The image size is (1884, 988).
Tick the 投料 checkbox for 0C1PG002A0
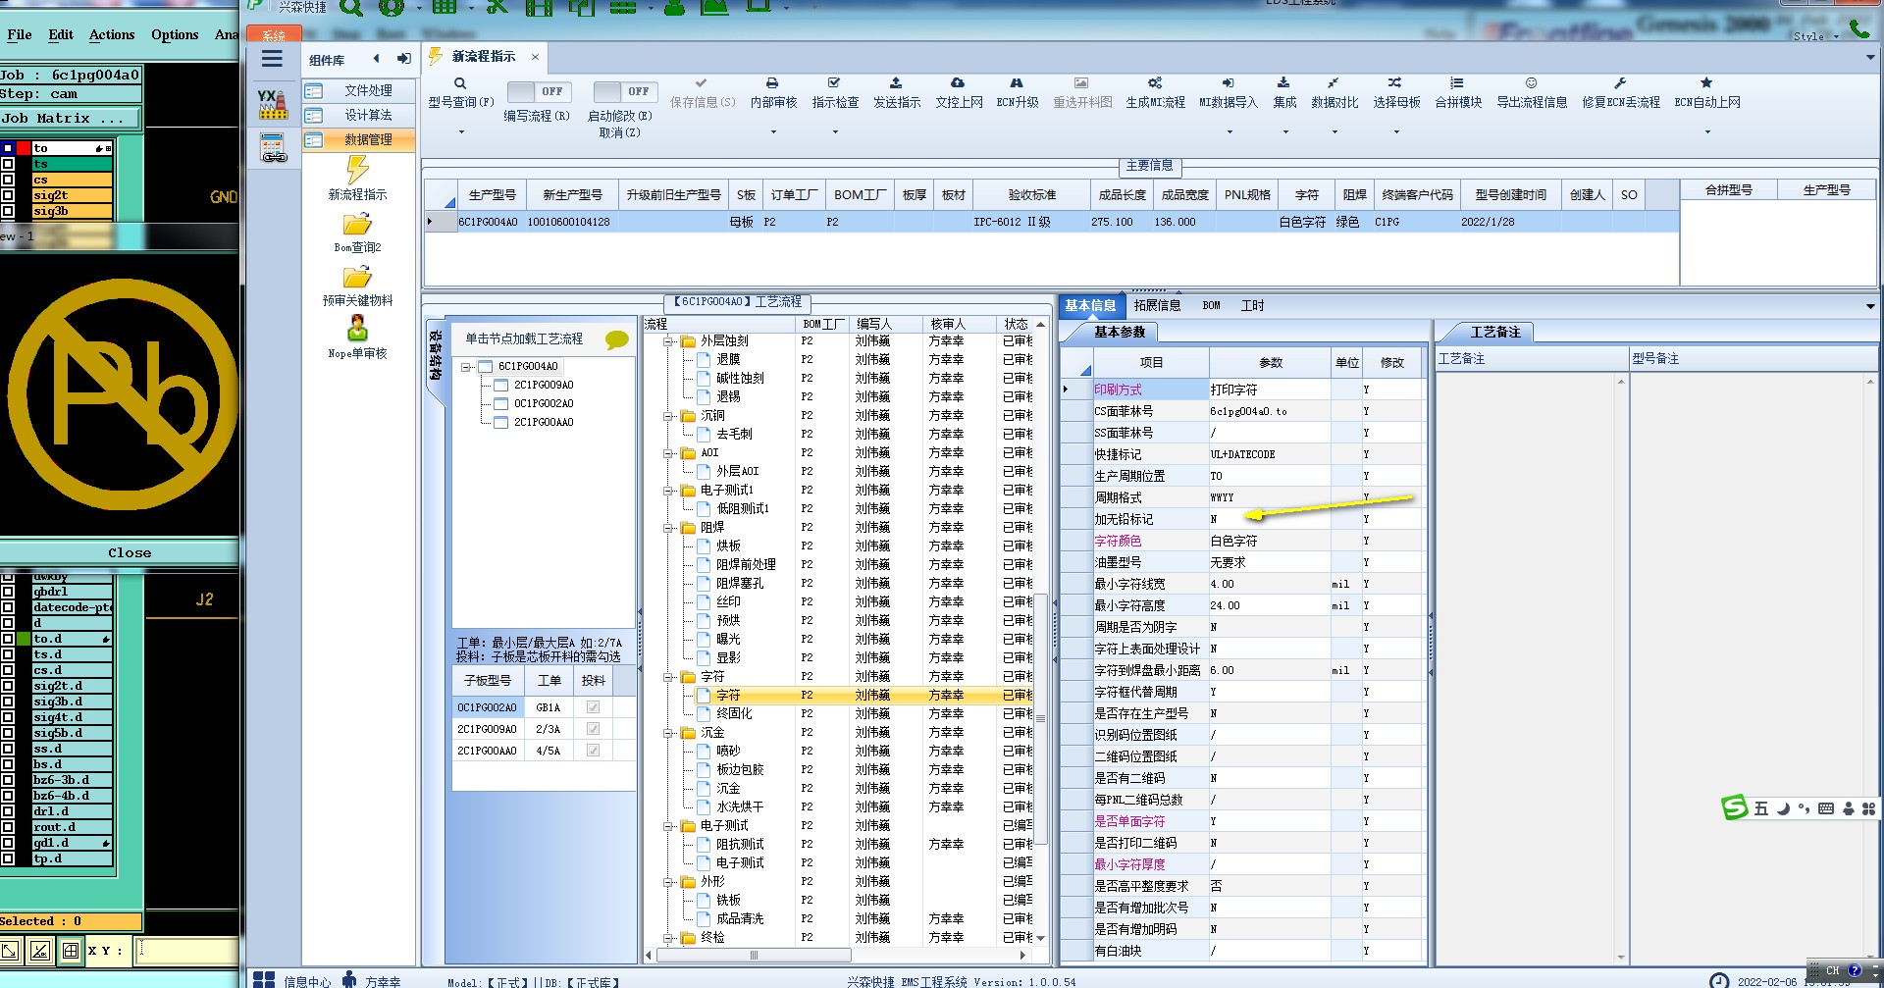click(593, 707)
